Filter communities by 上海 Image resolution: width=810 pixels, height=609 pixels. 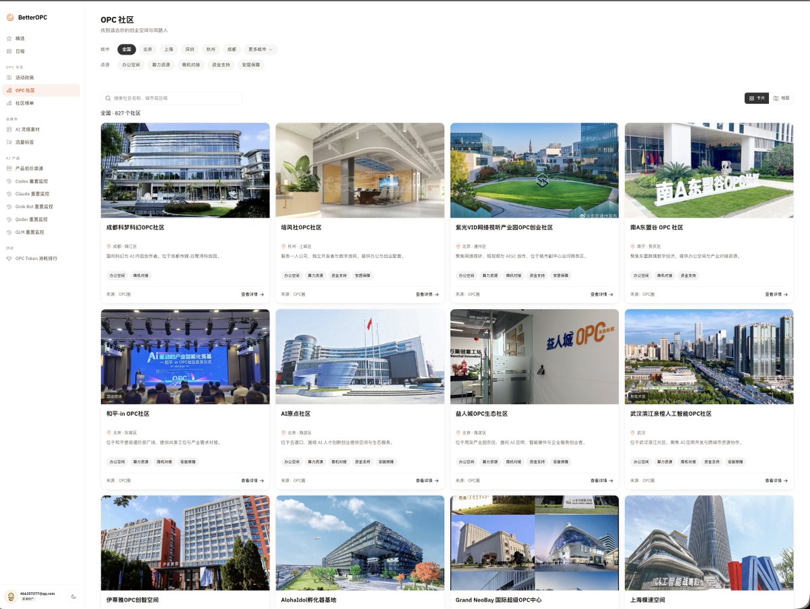click(169, 49)
